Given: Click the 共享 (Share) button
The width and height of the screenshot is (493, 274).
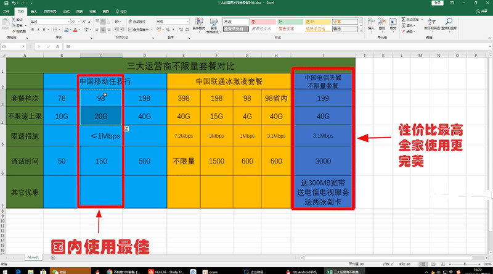Looking at the screenshot, I should (482, 12).
